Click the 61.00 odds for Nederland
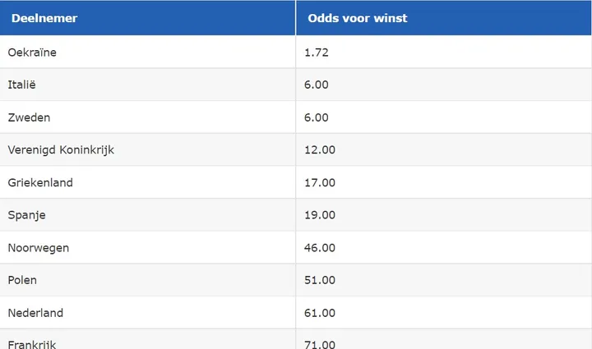Image resolution: width=592 pixels, height=349 pixels. click(321, 313)
